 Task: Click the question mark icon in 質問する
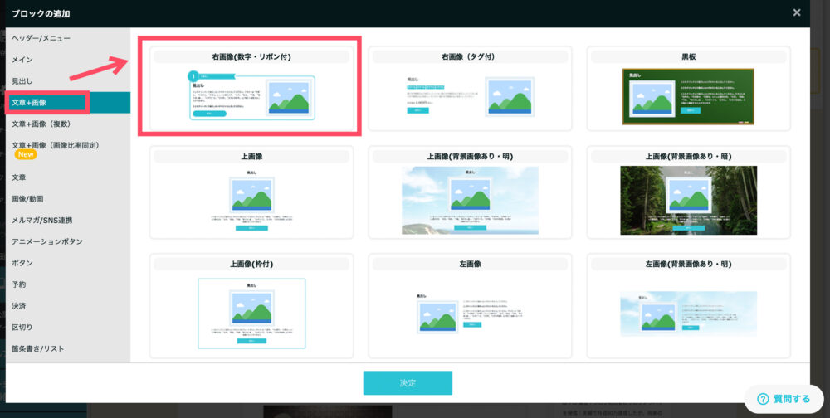(763, 399)
